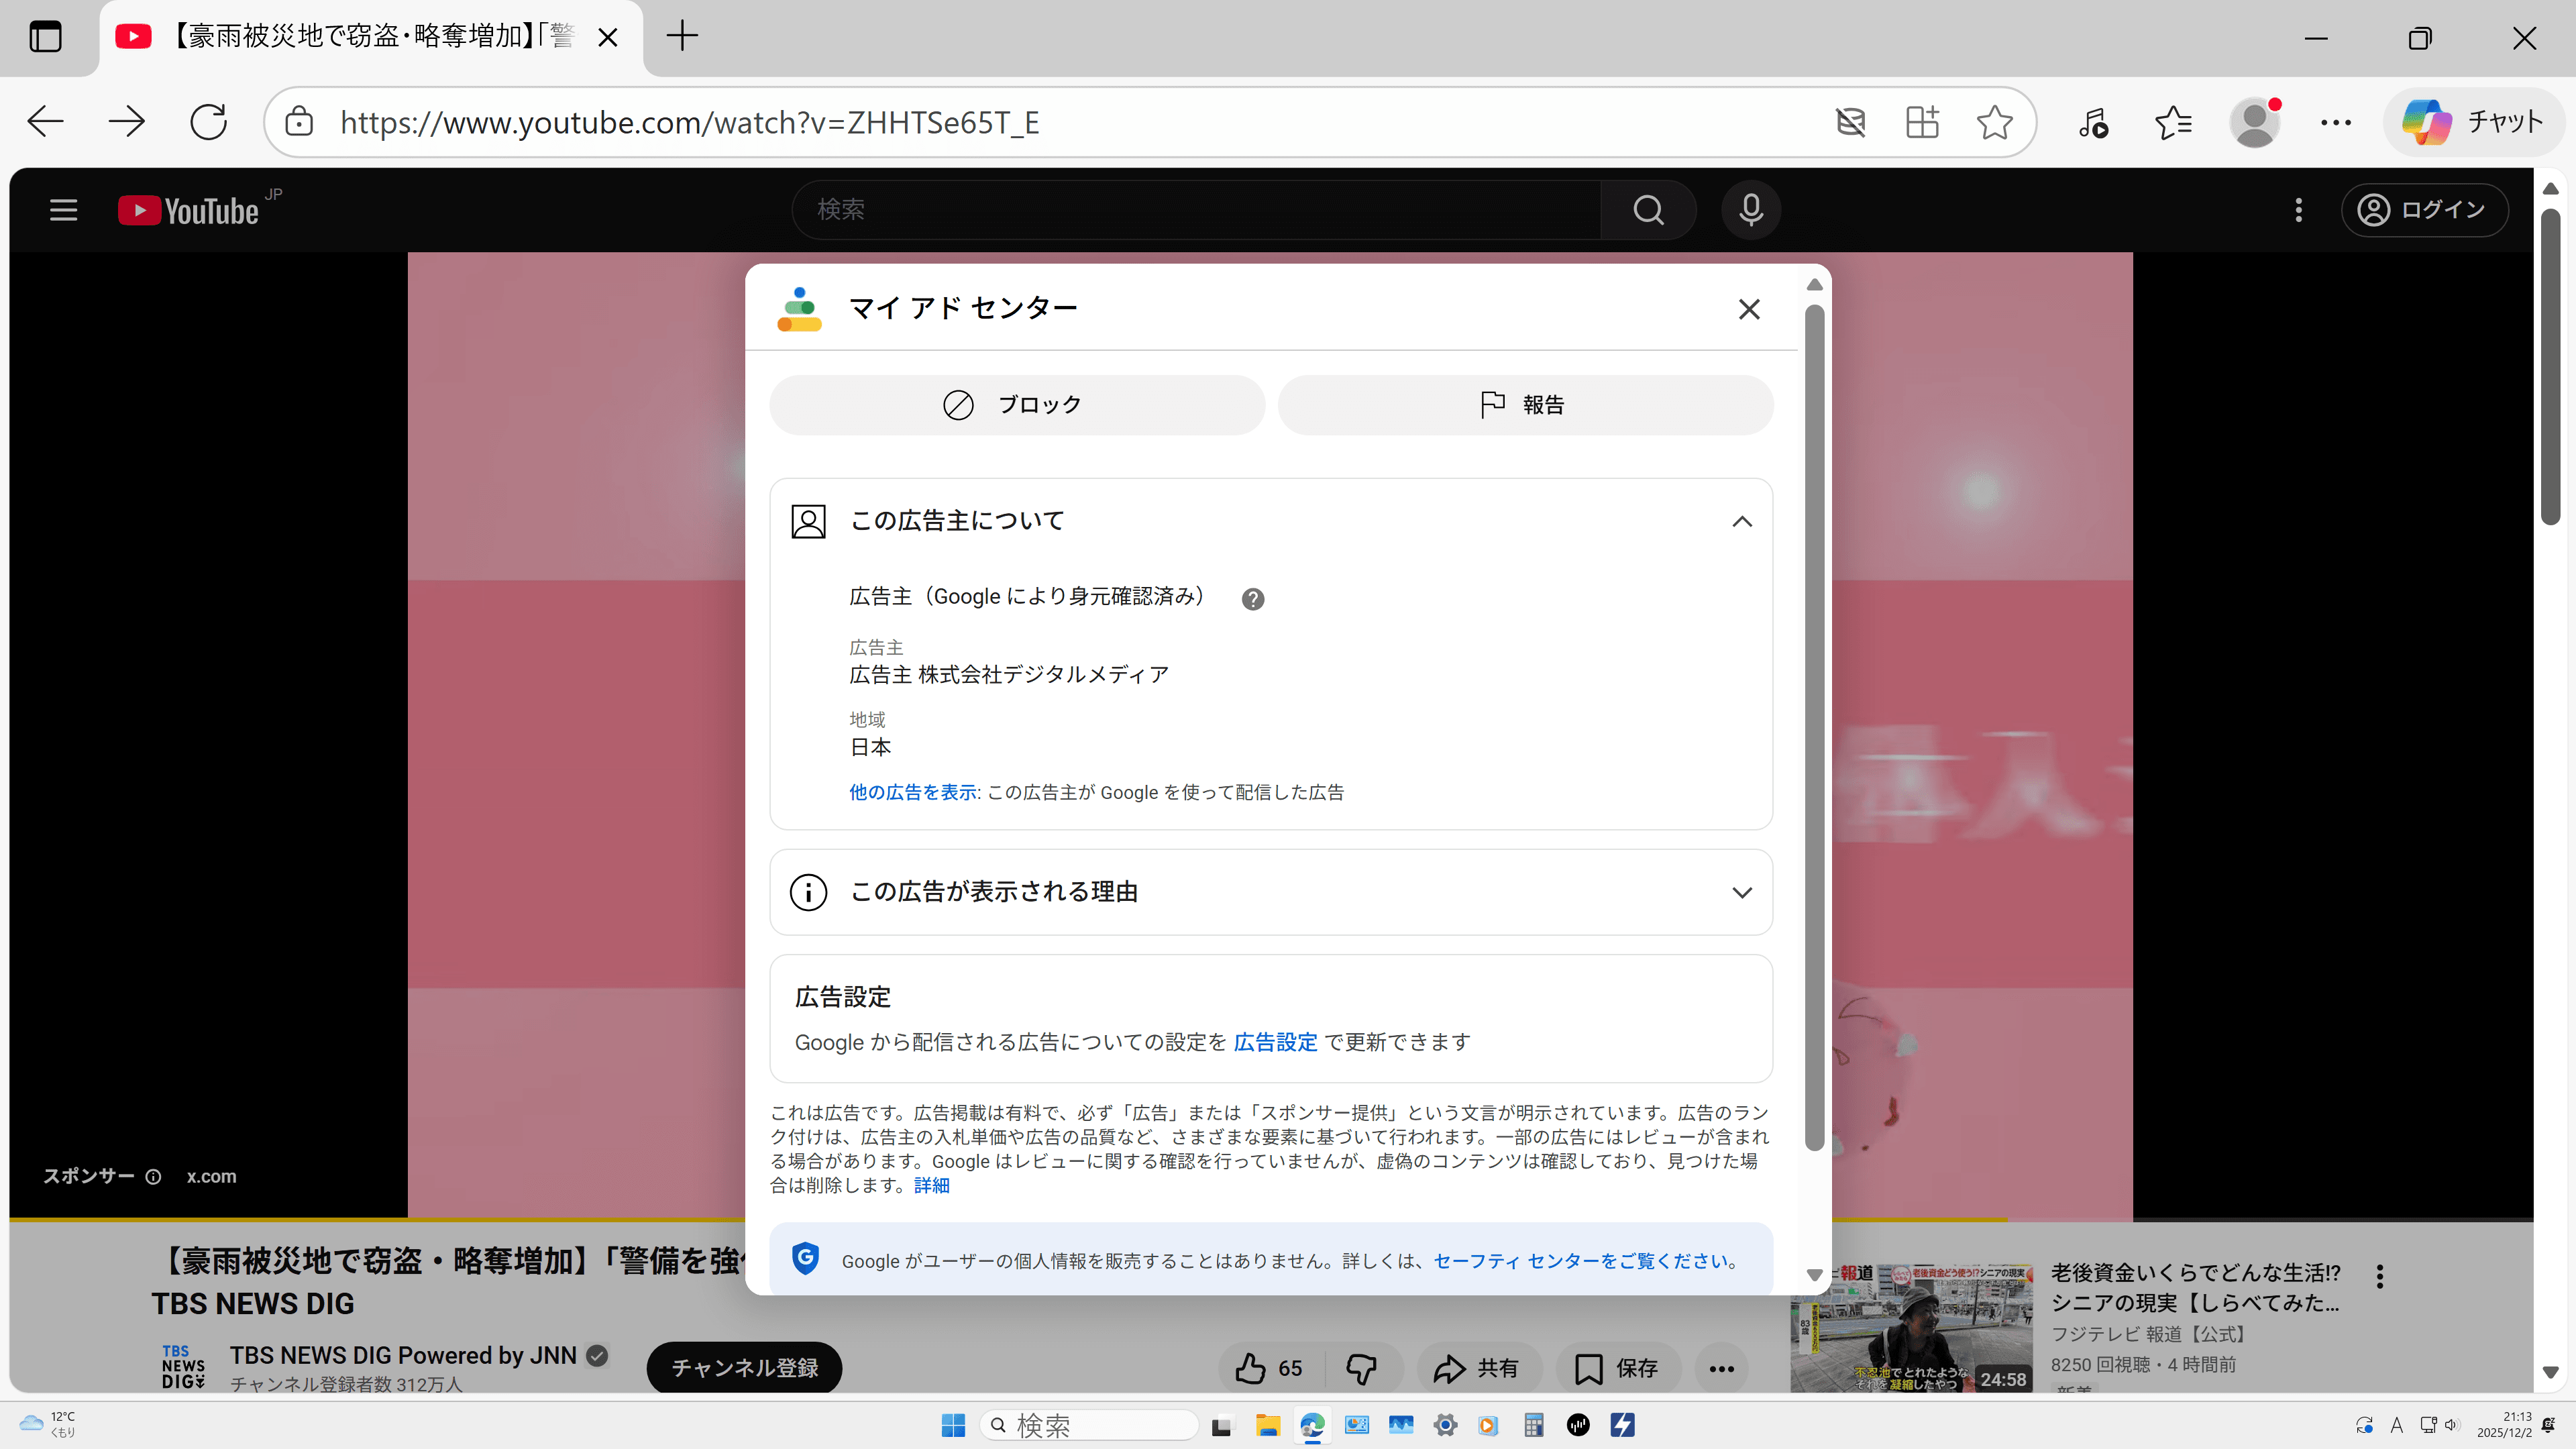Open Edge Settings and more menu
This screenshot has width=2576, height=1449.
click(x=2335, y=122)
